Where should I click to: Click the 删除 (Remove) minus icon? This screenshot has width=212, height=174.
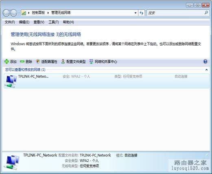pyautogui.click(x=22, y=62)
